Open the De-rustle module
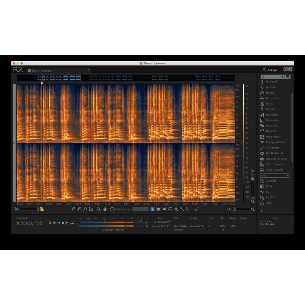The image size is (305, 305). click(268, 126)
